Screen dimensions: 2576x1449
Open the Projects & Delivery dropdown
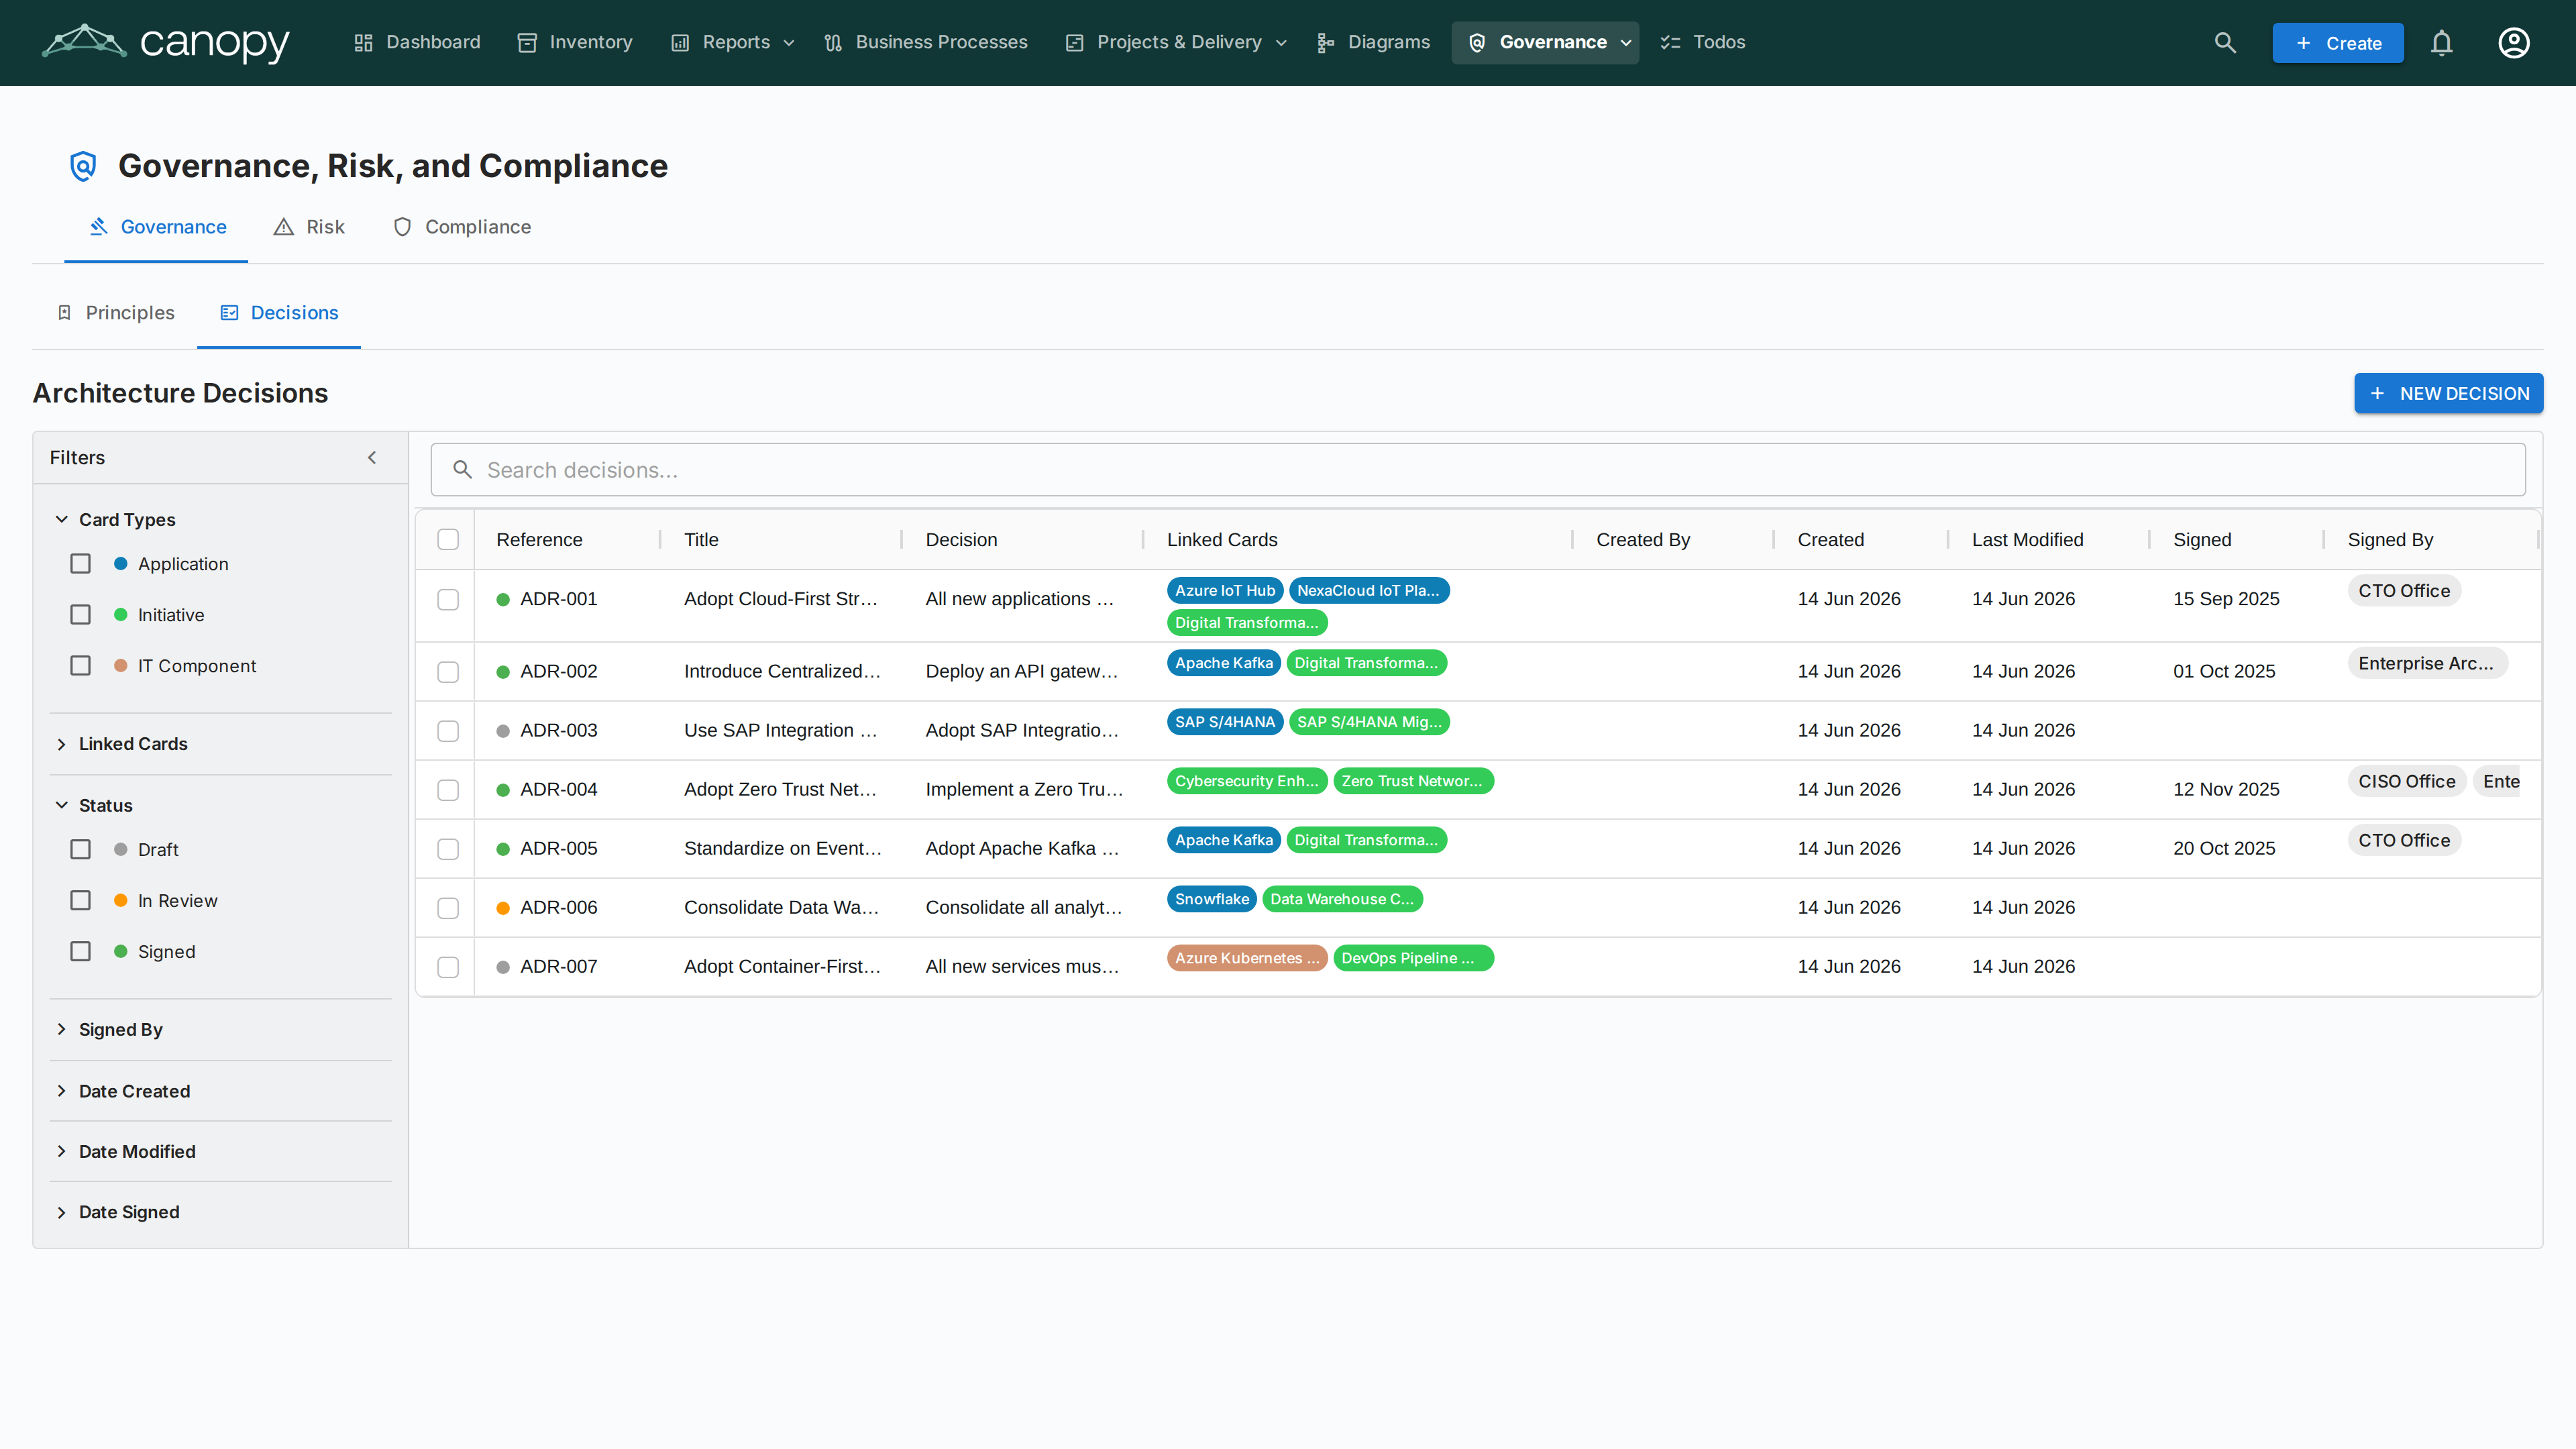[x=1176, y=43]
